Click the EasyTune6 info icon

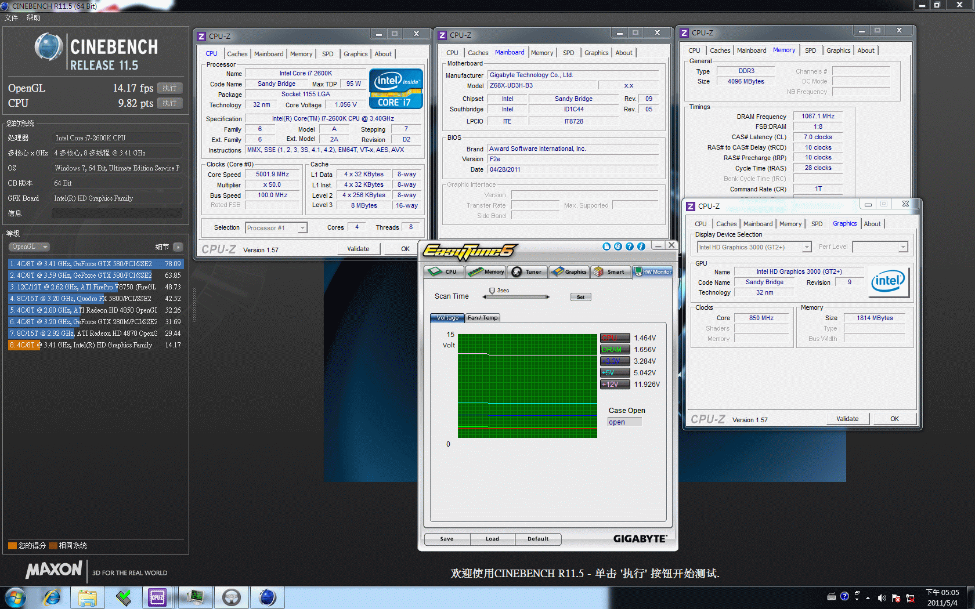[641, 246]
